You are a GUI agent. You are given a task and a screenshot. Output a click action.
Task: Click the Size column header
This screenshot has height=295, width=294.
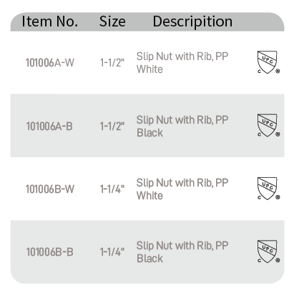(112, 21)
